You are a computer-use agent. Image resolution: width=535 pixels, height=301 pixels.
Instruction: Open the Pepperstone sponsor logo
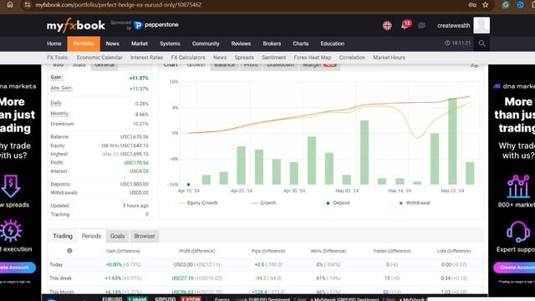tap(156, 25)
